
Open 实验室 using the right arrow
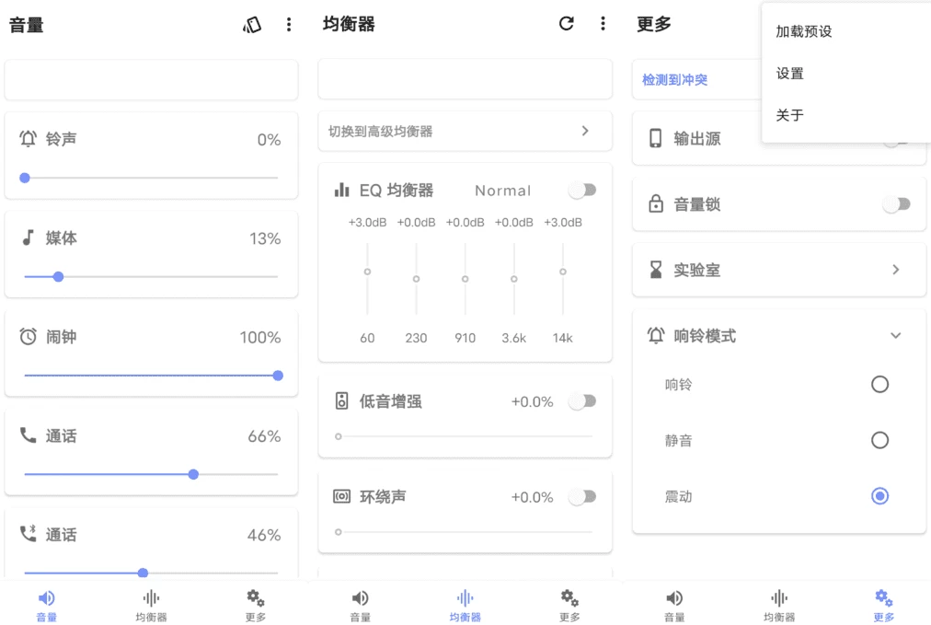tap(896, 270)
